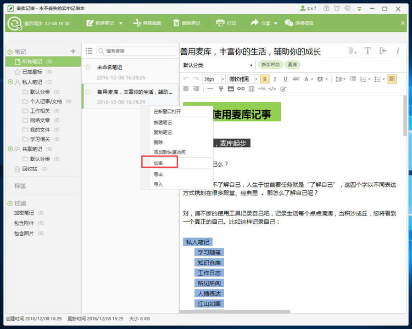Toggle note list view mode icon
The image size is (412, 329).
(x=89, y=51)
